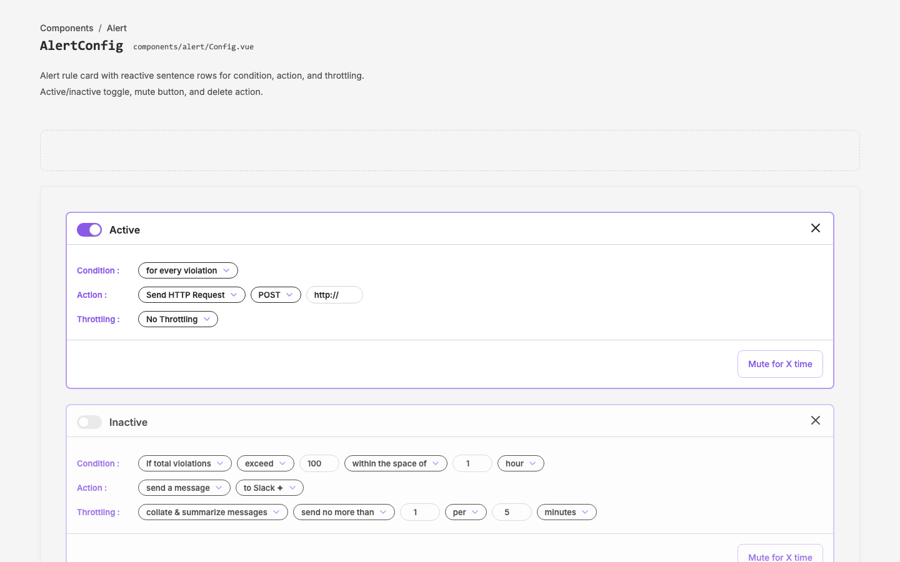Change the POST method dropdown

point(276,295)
